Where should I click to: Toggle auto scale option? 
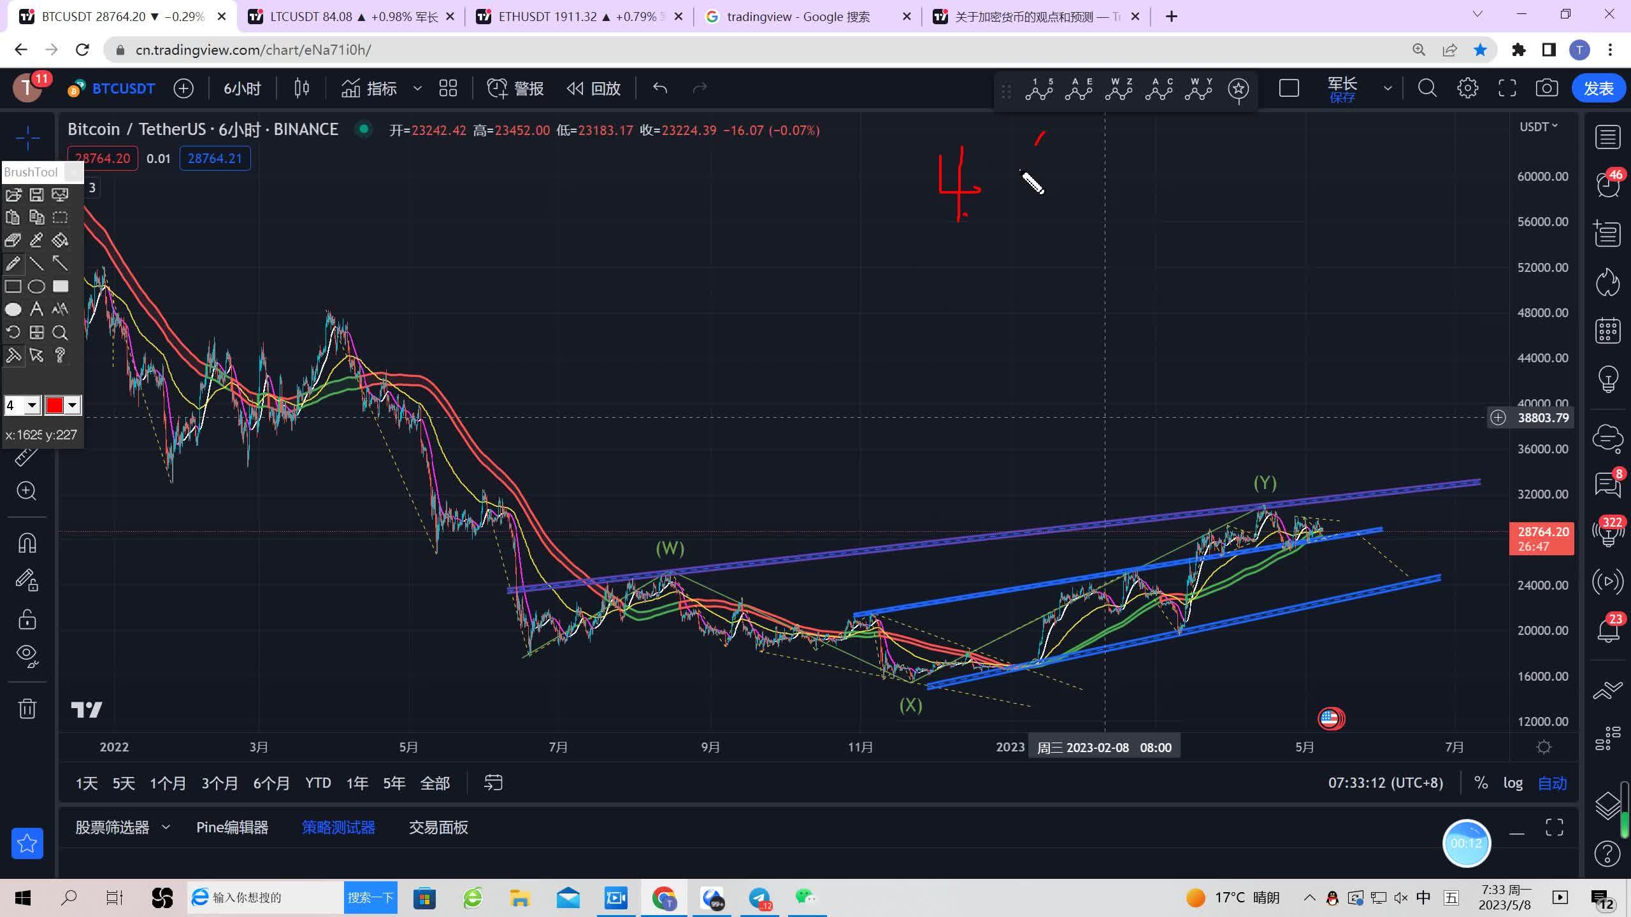(1552, 783)
